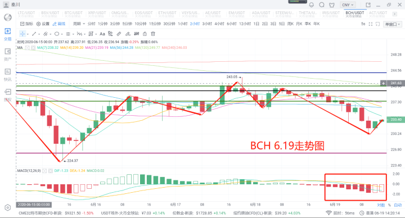The image size is (405, 218).
Task: Open the 单窗口 window layout dropdown
Action: pos(393,24)
